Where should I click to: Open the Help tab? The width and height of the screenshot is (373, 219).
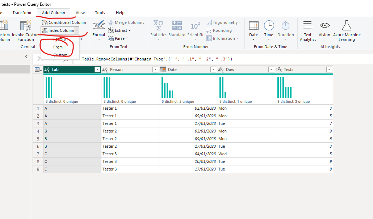120,13
